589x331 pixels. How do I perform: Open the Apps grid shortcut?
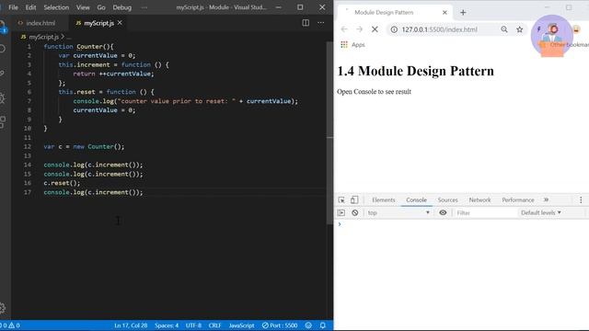[352, 45]
